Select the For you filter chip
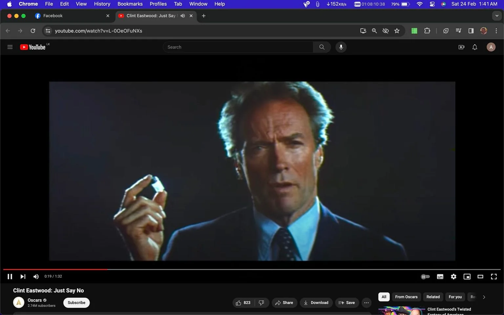504x315 pixels. point(455,297)
